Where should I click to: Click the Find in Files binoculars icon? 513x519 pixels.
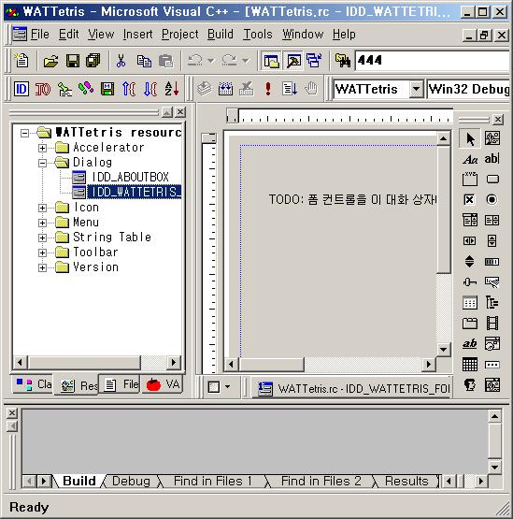point(343,61)
